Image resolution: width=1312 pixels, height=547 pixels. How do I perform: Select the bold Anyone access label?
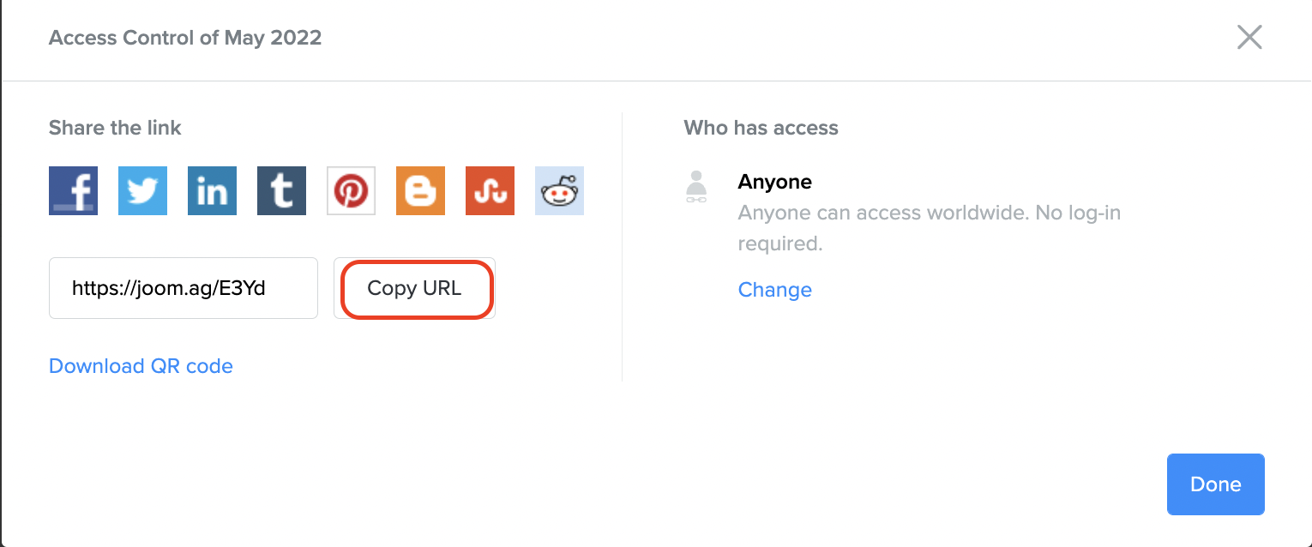coord(774,182)
